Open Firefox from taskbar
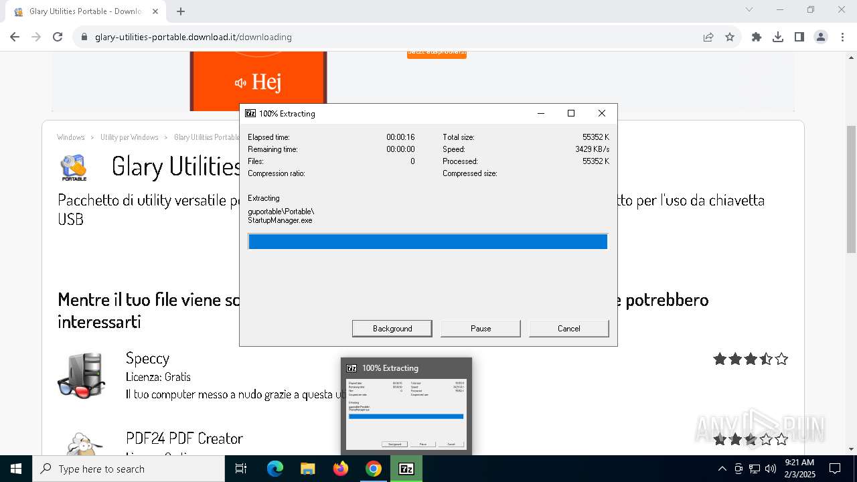 tap(341, 469)
